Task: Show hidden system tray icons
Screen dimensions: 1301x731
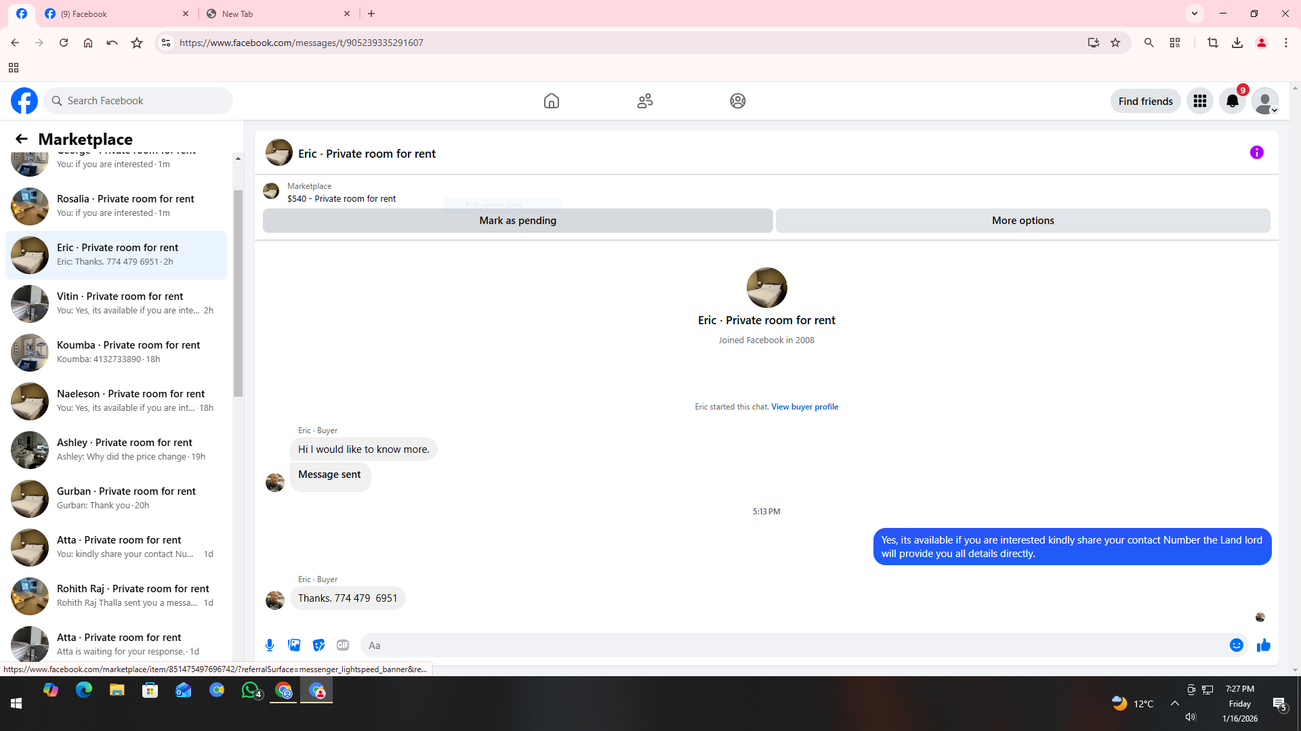Action: 1174,703
